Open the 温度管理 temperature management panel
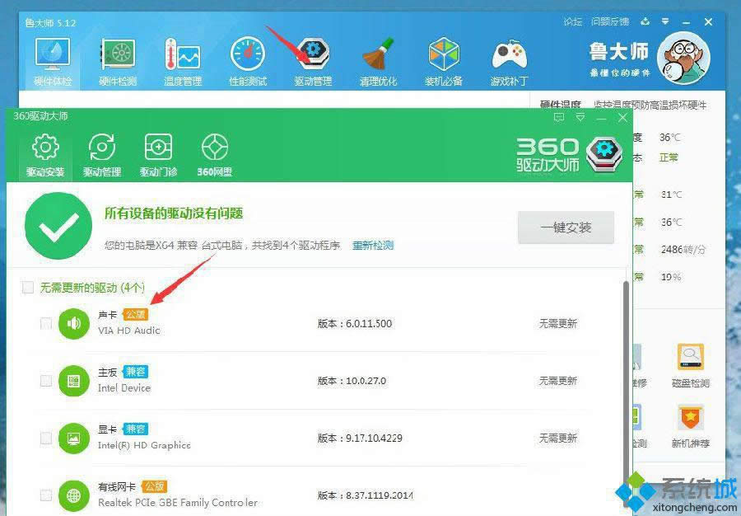The width and height of the screenshot is (741, 516). click(x=181, y=58)
